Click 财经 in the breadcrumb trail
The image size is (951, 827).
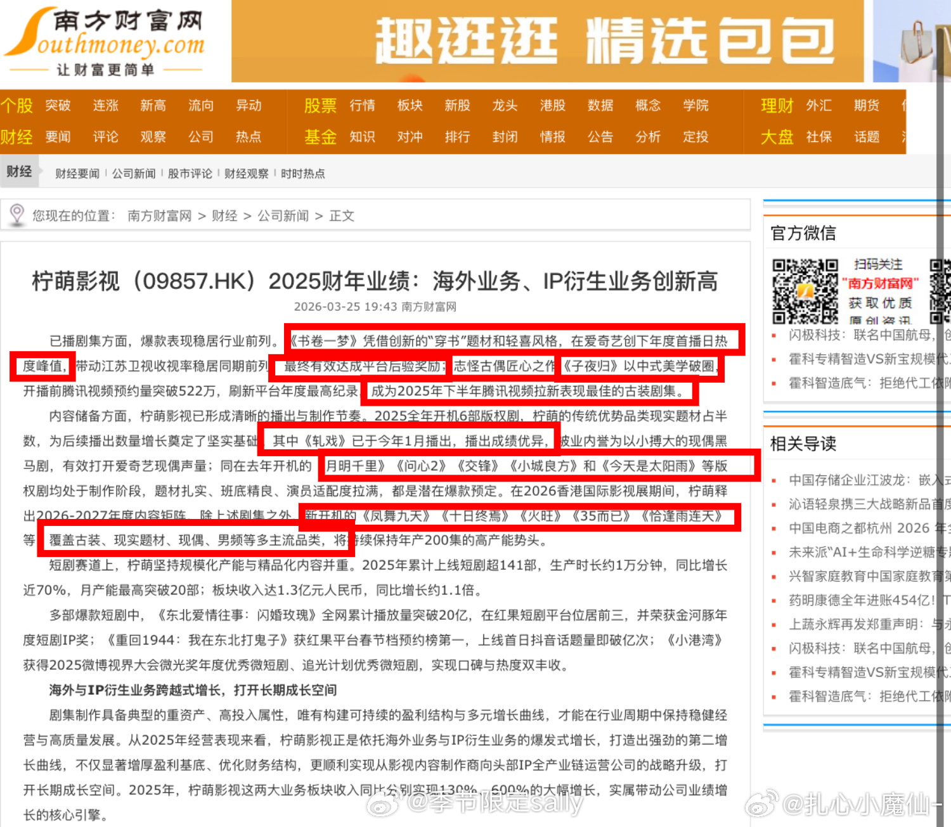tap(224, 215)
